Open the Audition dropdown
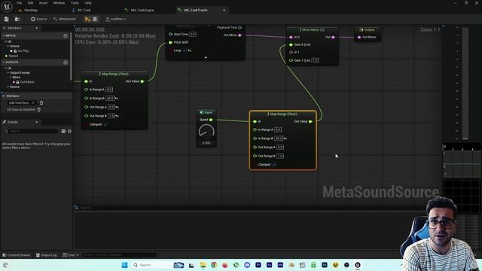The width and height of the screenshot is (482, 271). point(115,19)
